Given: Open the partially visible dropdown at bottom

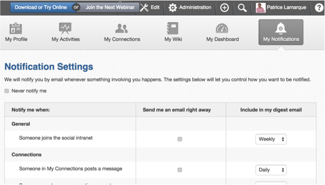Looking at the screenshot, I should [x=271, y=183].
